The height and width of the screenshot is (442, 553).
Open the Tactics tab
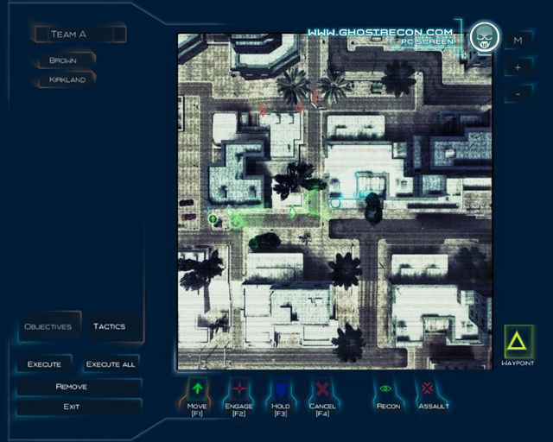tap(110, 326)
